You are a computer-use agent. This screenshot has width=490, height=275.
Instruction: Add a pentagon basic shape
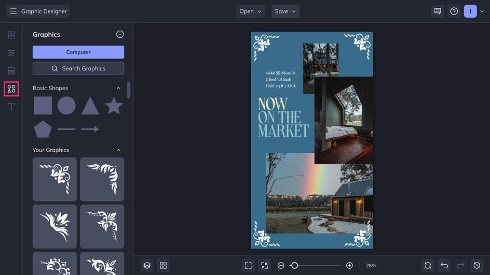pyautogui.click(x=43, y=129)
